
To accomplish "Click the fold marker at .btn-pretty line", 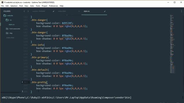I will (x=22, y=82).
